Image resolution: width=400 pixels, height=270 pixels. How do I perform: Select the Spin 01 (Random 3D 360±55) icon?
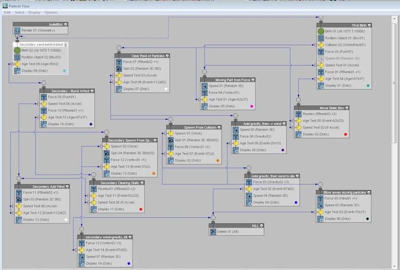(170, 140)
